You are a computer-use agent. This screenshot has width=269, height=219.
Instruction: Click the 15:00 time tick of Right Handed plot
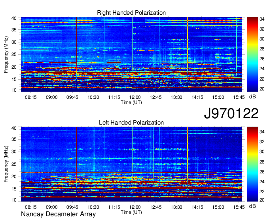coord(218,97)
